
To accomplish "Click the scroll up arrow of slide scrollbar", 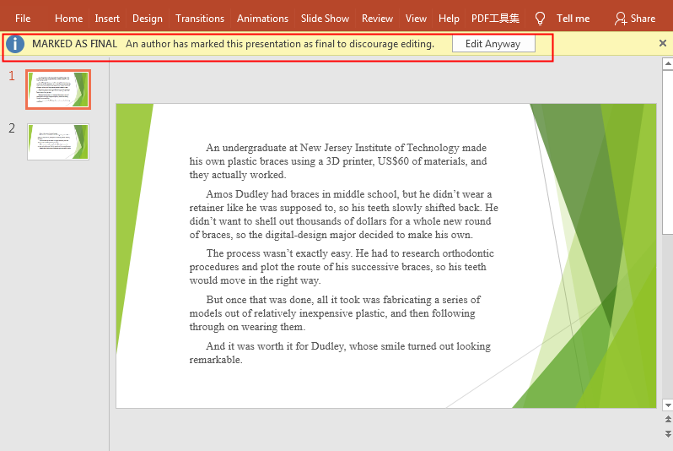I will [668, 64].
